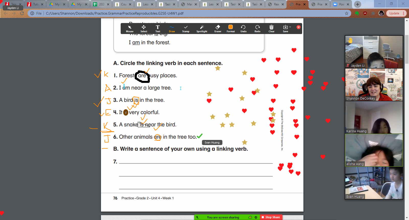The image size is (409, 220).
Task: Open the Format color options
Action: pos(231,29)
